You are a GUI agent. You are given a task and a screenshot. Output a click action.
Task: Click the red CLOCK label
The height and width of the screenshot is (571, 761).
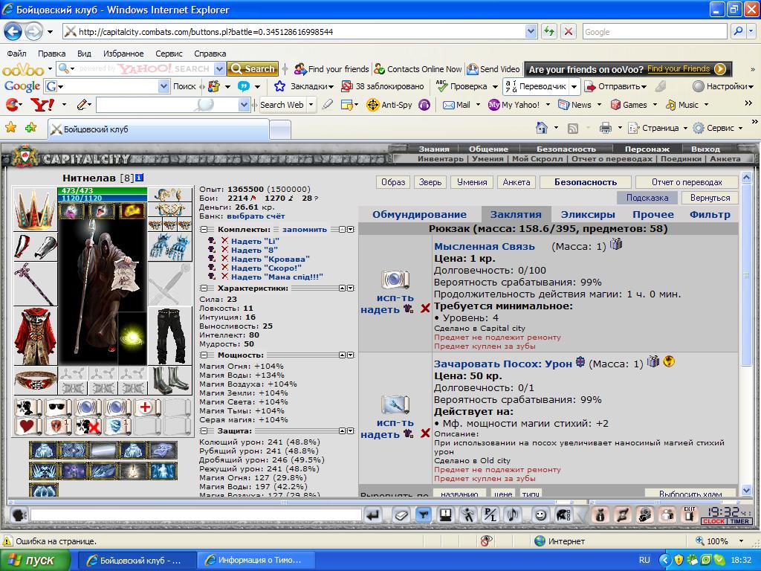(713, 521)
